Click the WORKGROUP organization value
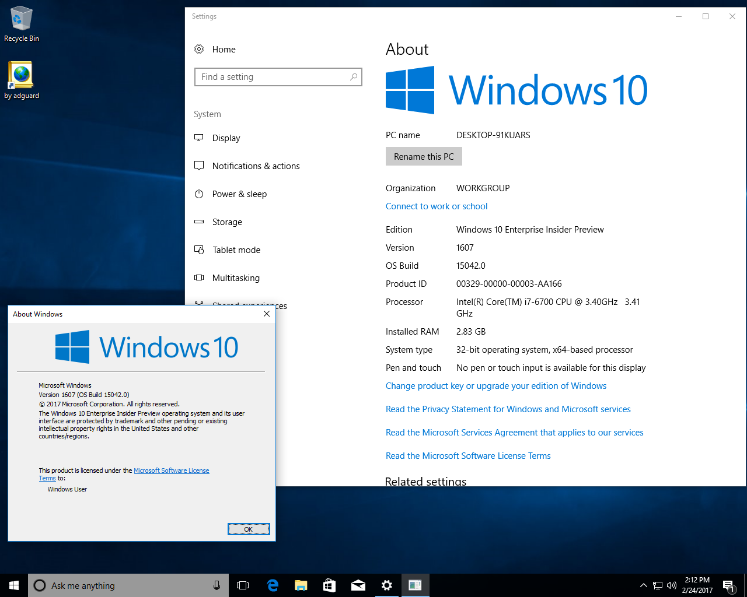 (483, 188)
